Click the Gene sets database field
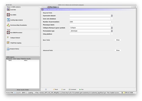The height and width of the screenshot is (101, 142). pyautogui.click(x=90, y=19)
